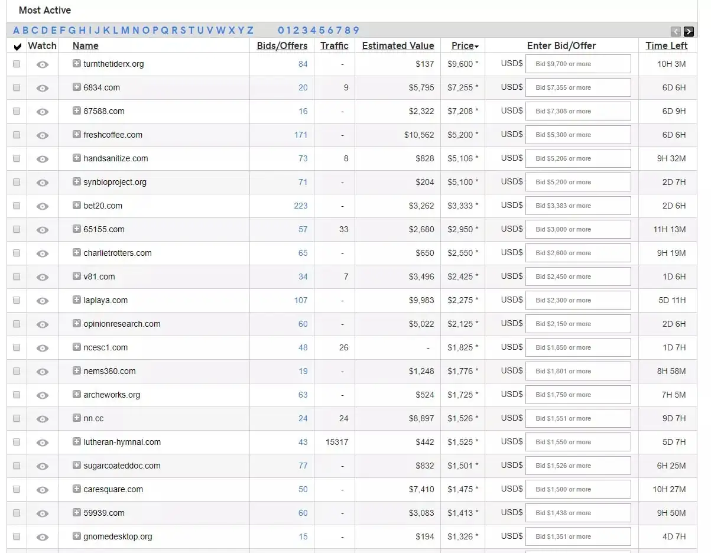Expand lutheran-hymnal.com details via plus icon
Viewport: 711px width, 553px height.
click(77, 441)
